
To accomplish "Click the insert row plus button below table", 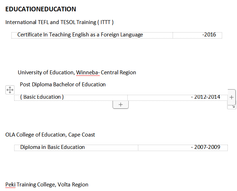I will (x=120, y=105).
